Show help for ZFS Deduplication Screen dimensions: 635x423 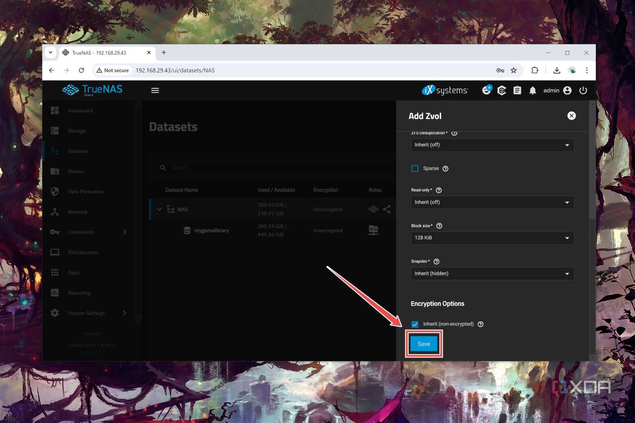coord(454,133)
